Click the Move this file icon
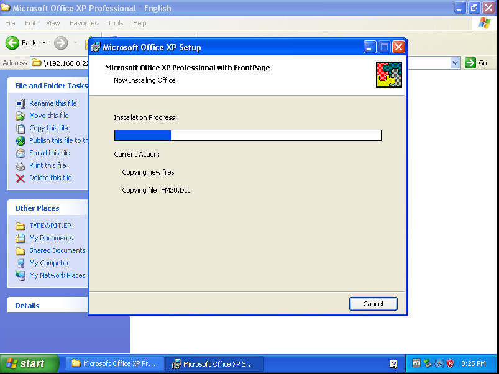499x374 pixels. [x=21, y=116]
